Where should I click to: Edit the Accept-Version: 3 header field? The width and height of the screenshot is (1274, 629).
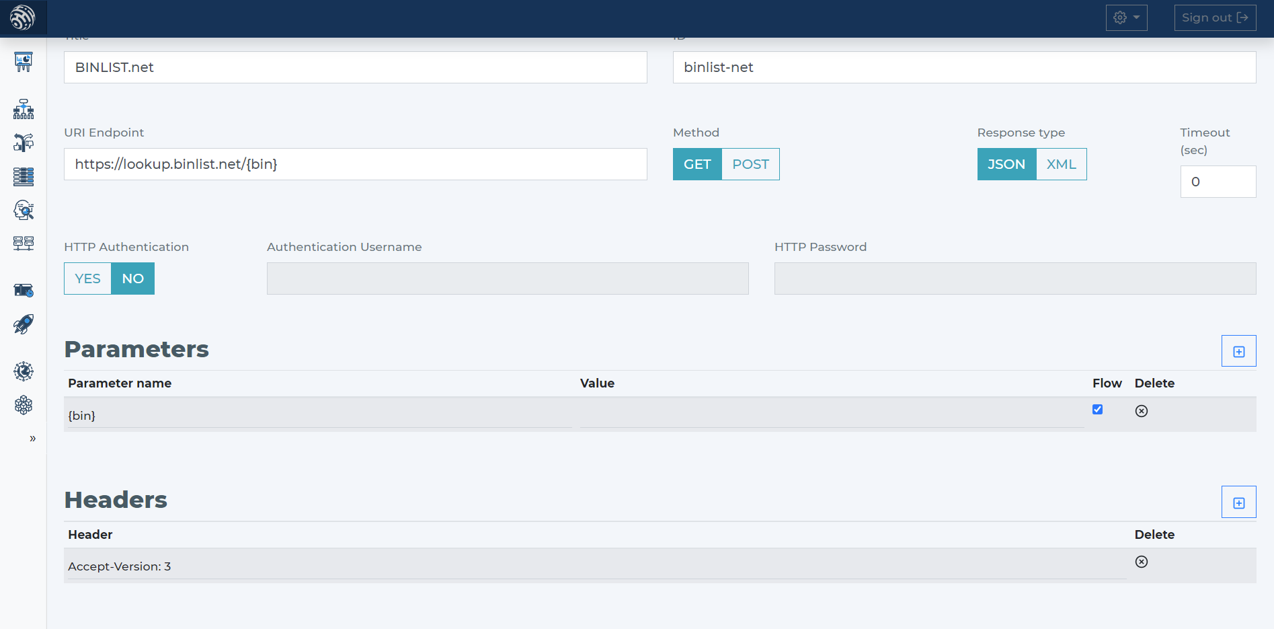point(597,566)
